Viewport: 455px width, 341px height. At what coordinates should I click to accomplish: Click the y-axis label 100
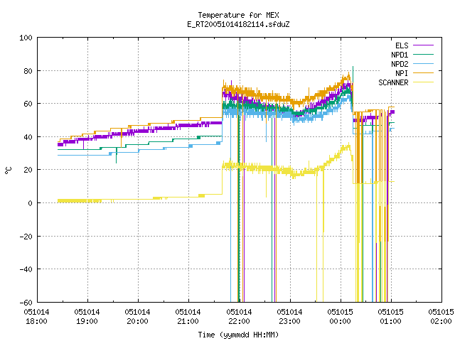[26, 38]
